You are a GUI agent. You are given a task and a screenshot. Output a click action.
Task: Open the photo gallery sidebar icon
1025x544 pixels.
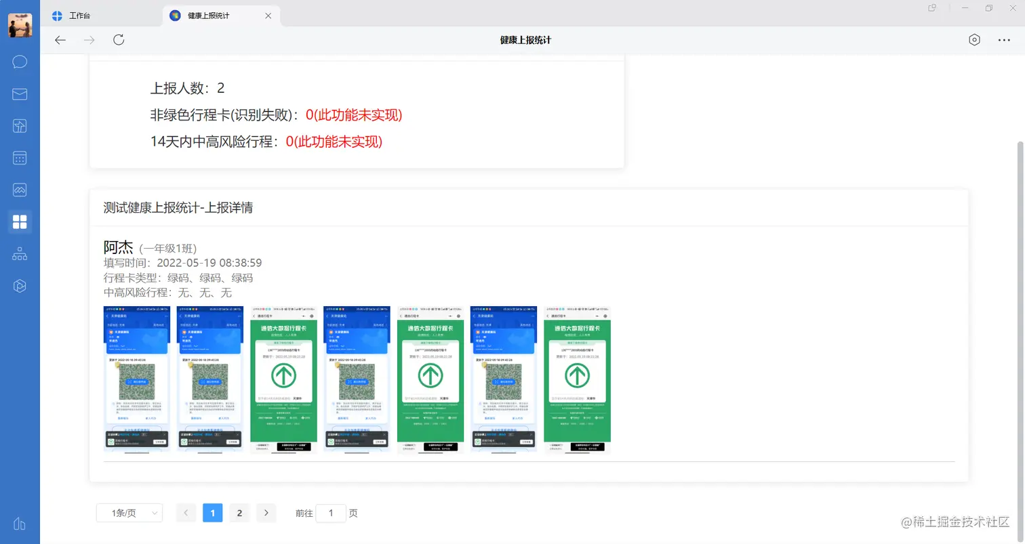[20, 190]
